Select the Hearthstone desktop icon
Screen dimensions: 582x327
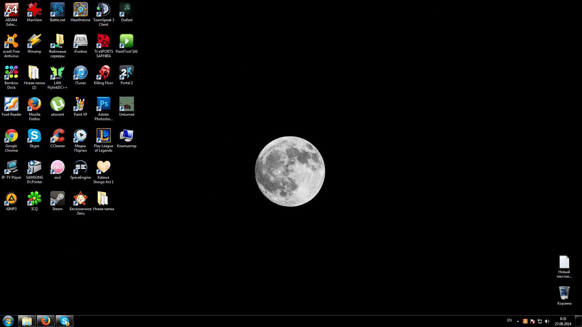click(x=80, y=10)
